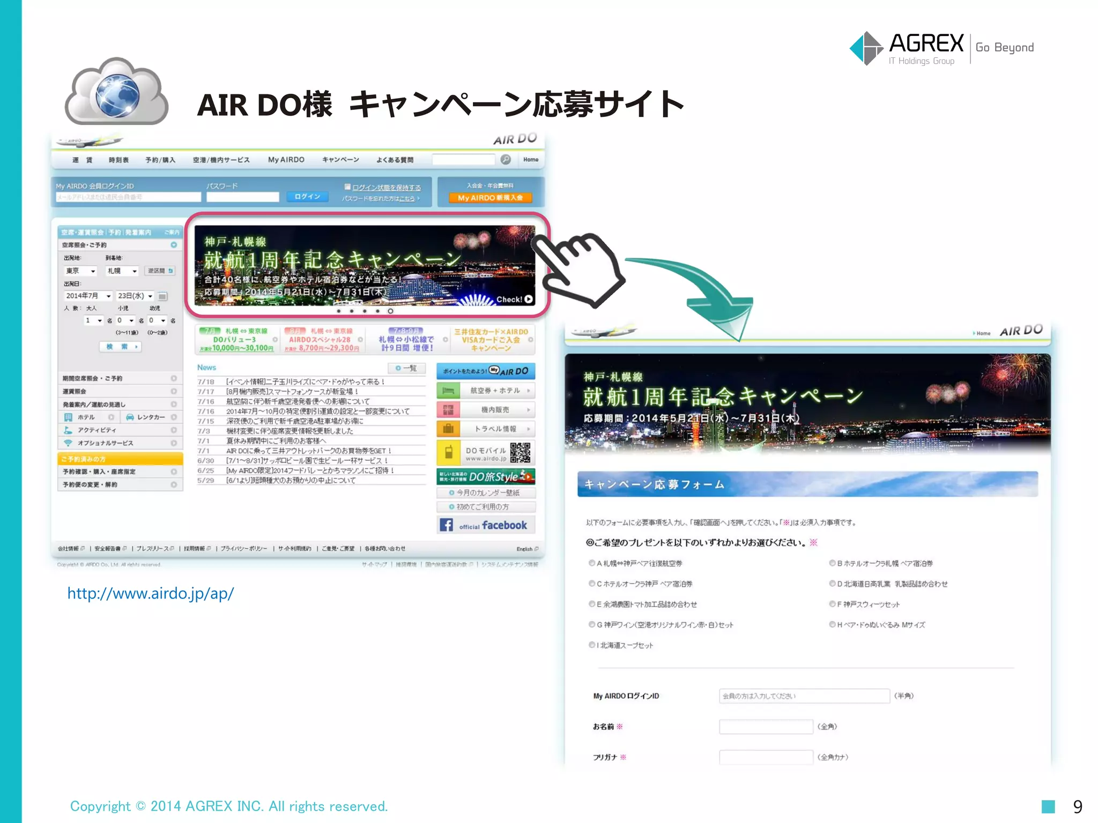Select the first carousel dot under banner
This screenshot has width=1098, height=823.
339,311
